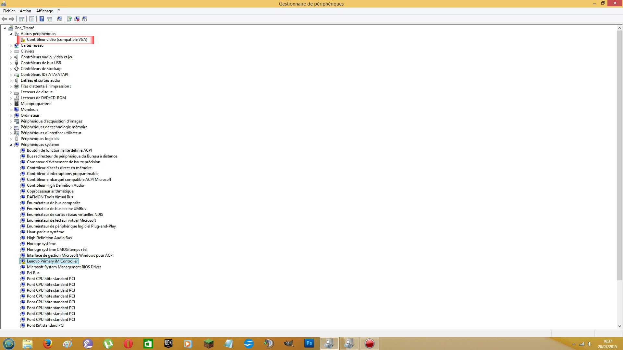Select DAEMON Tools Virtual Bus device
623x350 pixels.
(50, 197)
